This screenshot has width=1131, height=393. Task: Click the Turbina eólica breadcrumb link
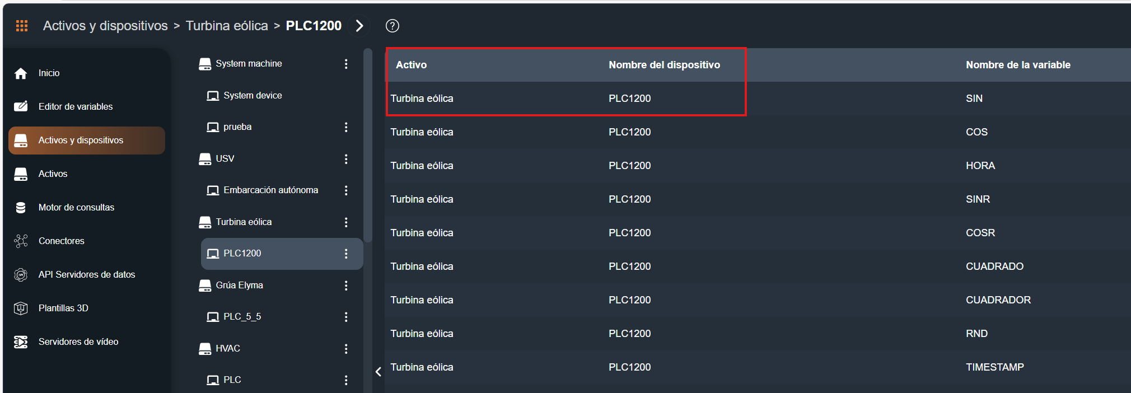pos(227,26)
